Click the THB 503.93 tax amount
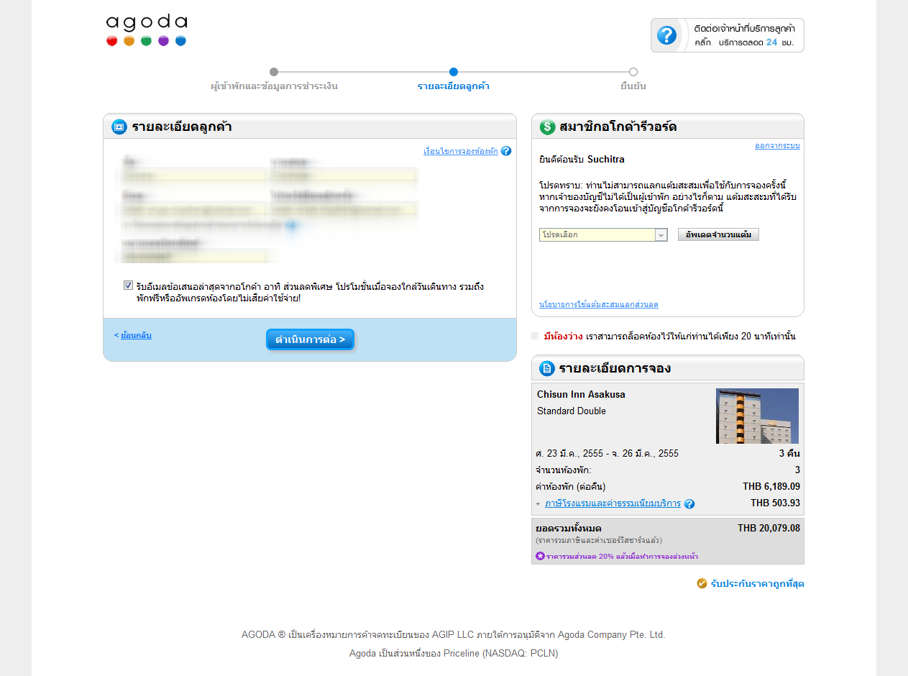The width and height of the screenshot is (908, 676). (775, 503)
